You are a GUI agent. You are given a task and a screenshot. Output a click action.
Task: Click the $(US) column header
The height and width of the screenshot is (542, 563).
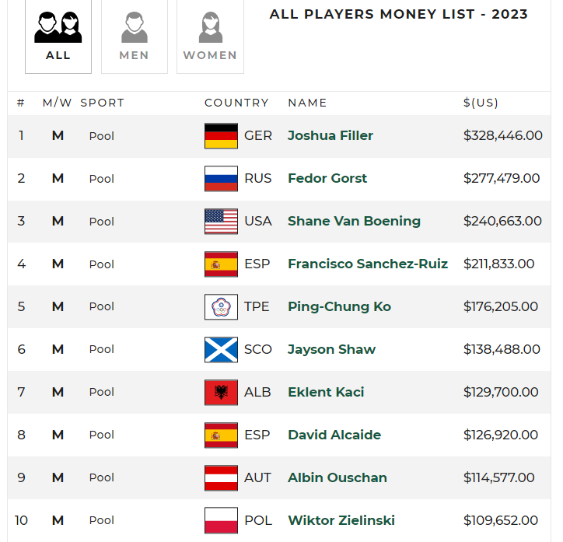coord(481,103)
